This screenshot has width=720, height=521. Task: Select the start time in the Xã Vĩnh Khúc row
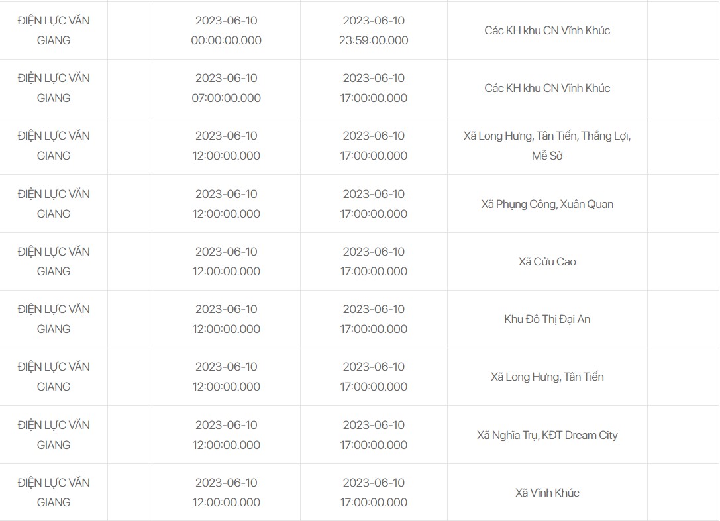226,493
